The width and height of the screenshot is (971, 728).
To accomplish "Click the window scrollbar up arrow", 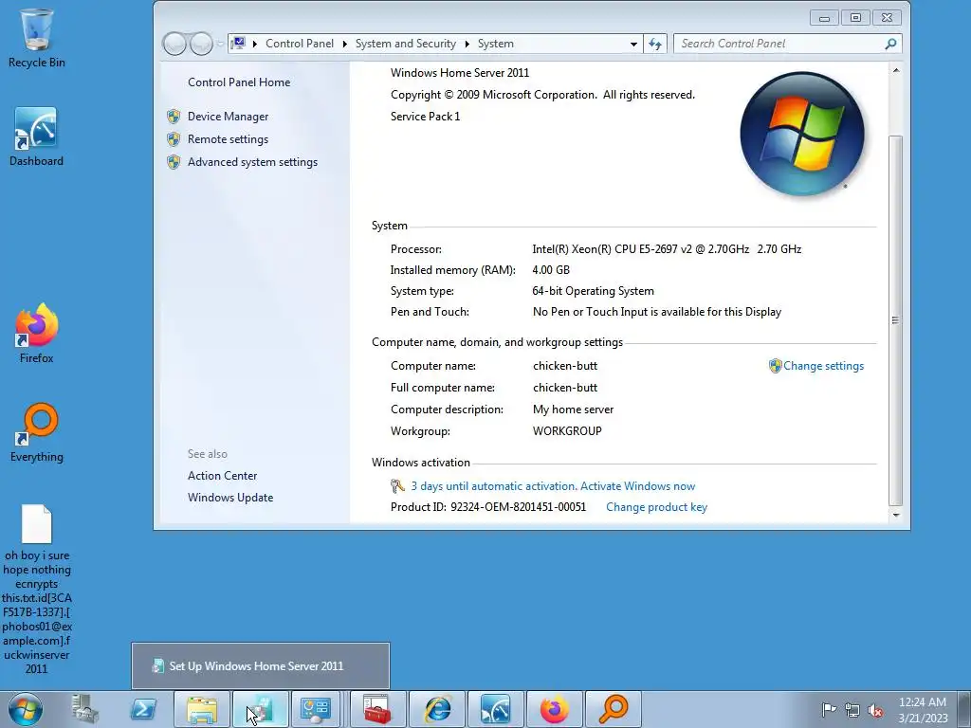I will pyautogui.click(x=896, y=70).
